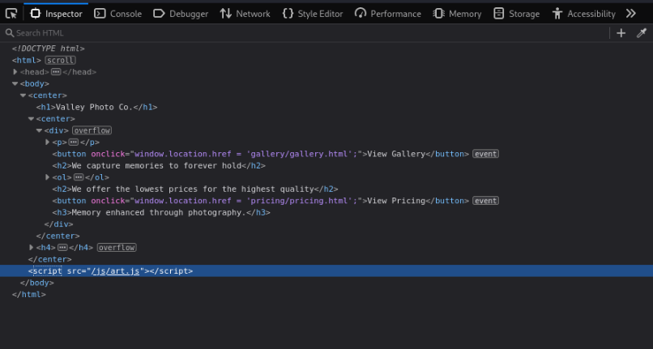This screenshot has height=349, width=653.
Task: Select the h2 'lowest prices' node
Action: [195, 189]
